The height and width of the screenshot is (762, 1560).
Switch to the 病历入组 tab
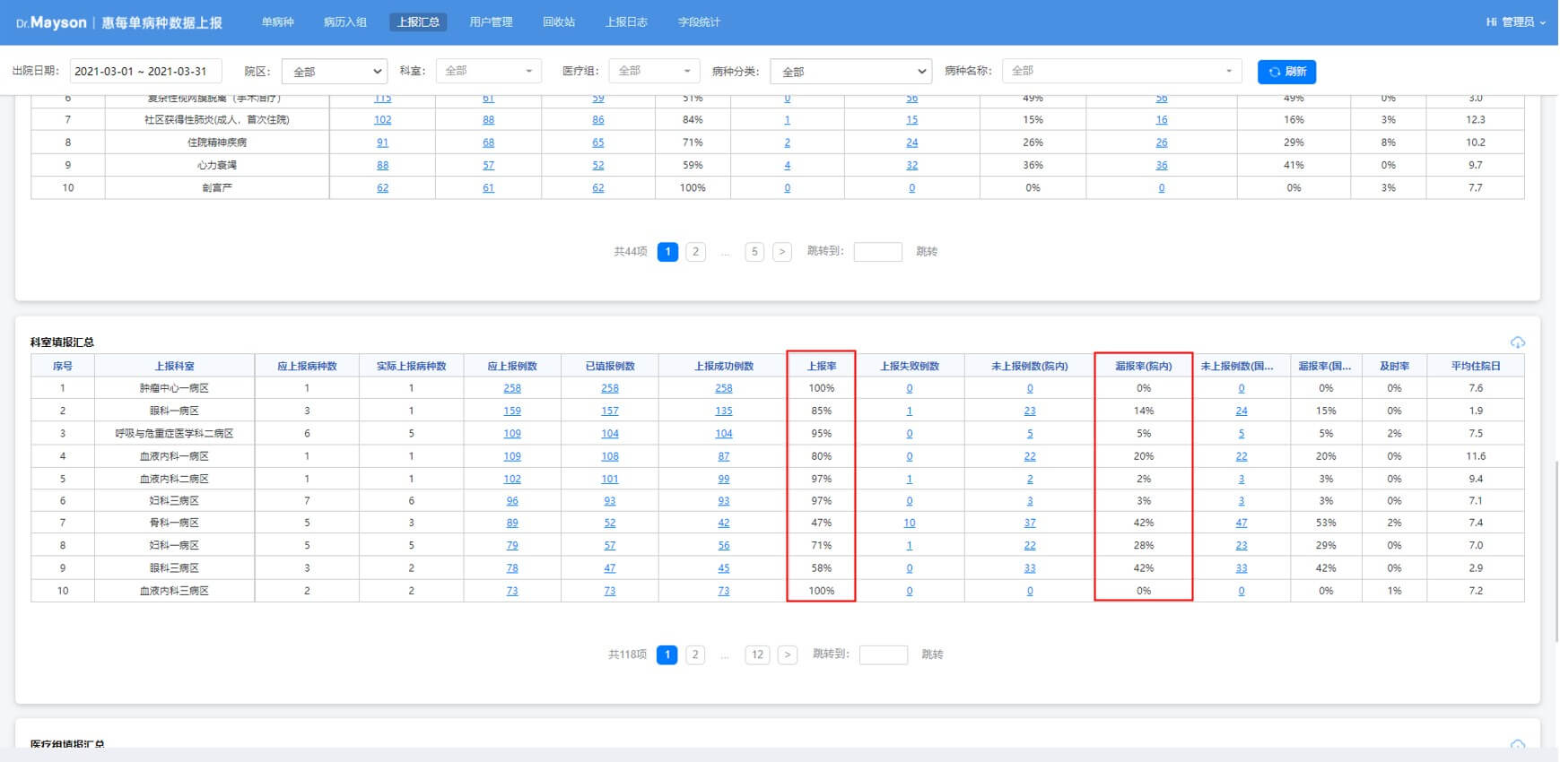point(344,22)
